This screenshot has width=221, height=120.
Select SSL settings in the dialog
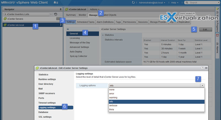pos(45,117)
